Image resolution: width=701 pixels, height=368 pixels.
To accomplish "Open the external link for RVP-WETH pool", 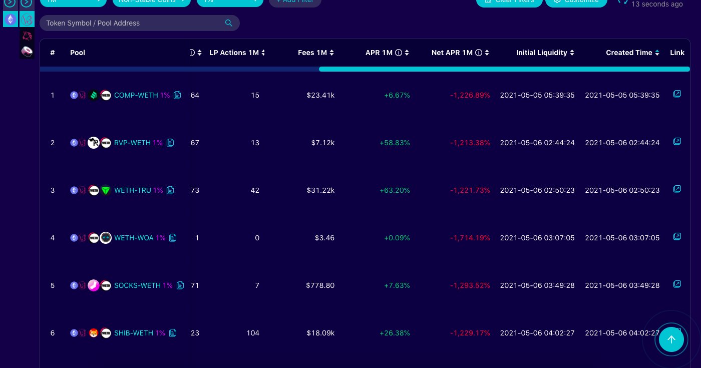I will tap(677, 142).
